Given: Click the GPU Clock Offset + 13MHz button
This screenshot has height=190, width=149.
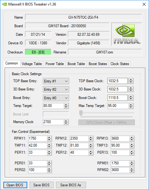Looking at the screenshot, I should tap(106, 122).
